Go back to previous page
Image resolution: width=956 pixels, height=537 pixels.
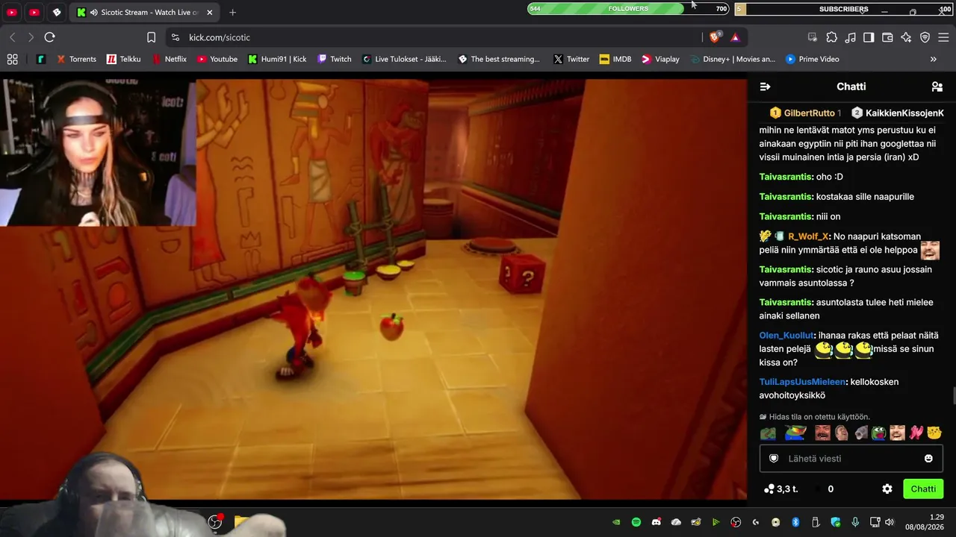tap(13, 37)
